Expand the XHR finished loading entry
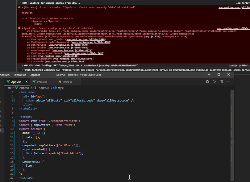The width and height of the screenshot is (250, 182). [23, 66]
